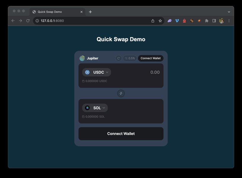Click the large Connect Wallet button
Viewport: 242px width, 178px height.
121,134
